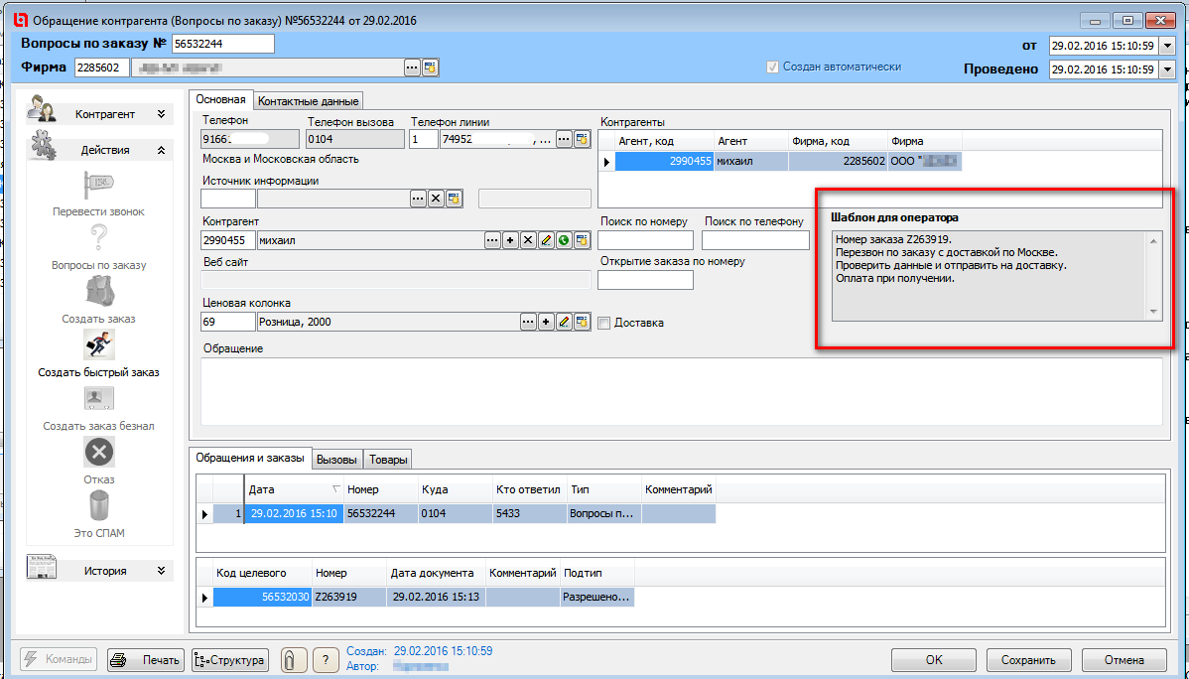Open the Товары tab
Screen dimensions: 1189x679
click(388, 459)
